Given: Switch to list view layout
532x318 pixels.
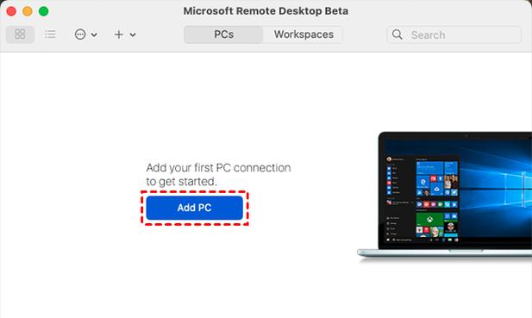Looking at the screenshot, I should (x=50, y=34).
